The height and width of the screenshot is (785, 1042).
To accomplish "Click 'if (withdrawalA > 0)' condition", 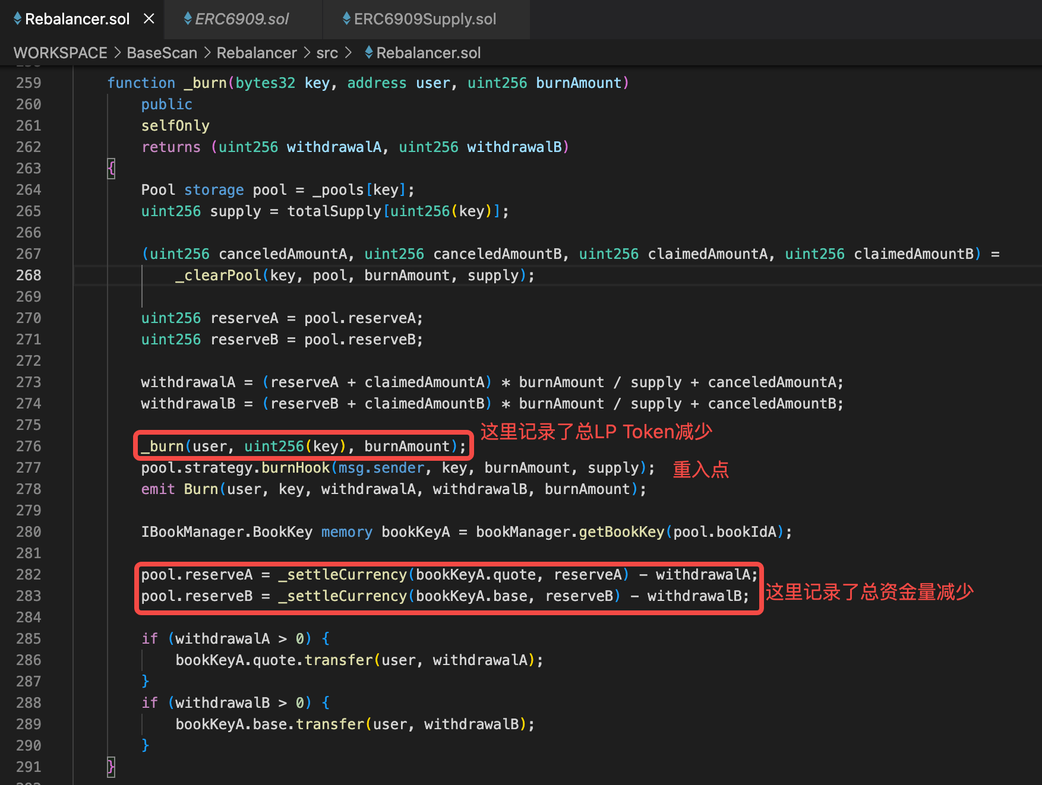I will coord(226,639).
